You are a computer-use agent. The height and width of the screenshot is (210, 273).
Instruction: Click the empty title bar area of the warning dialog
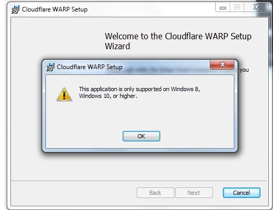[x=165, y=67]
